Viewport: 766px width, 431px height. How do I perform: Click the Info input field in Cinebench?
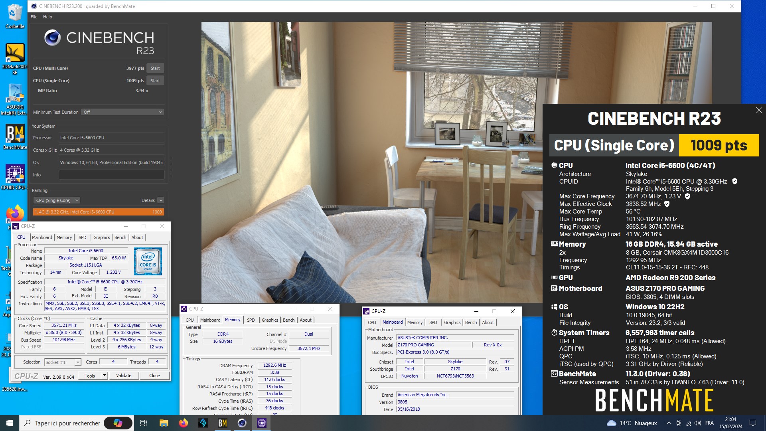tap(111, 175)
